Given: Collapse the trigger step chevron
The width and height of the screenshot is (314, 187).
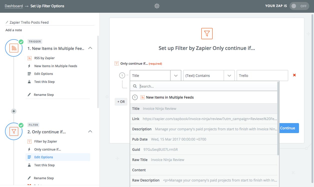Looking at the screenshot, I should pos(90,48).
